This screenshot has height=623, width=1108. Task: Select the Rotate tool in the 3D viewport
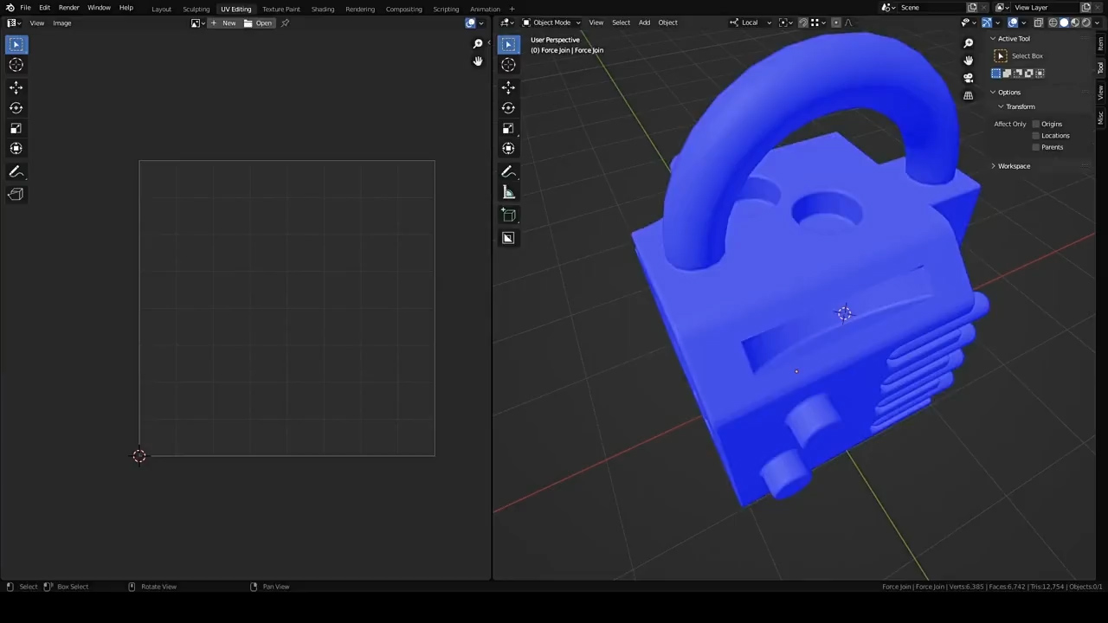pyautogui.click(x=508, y=108)
